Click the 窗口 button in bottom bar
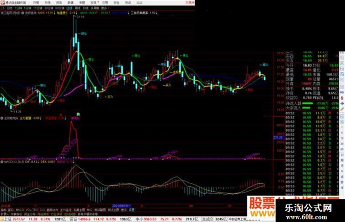Image resolution: width=345 pixels, height=222 pixels. (x=11, y=210)
